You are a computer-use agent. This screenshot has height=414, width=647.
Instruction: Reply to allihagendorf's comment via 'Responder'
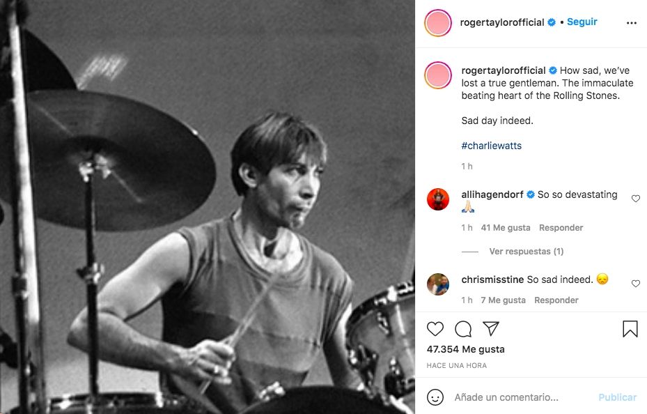pyautogui.click(x=561, y=228)
